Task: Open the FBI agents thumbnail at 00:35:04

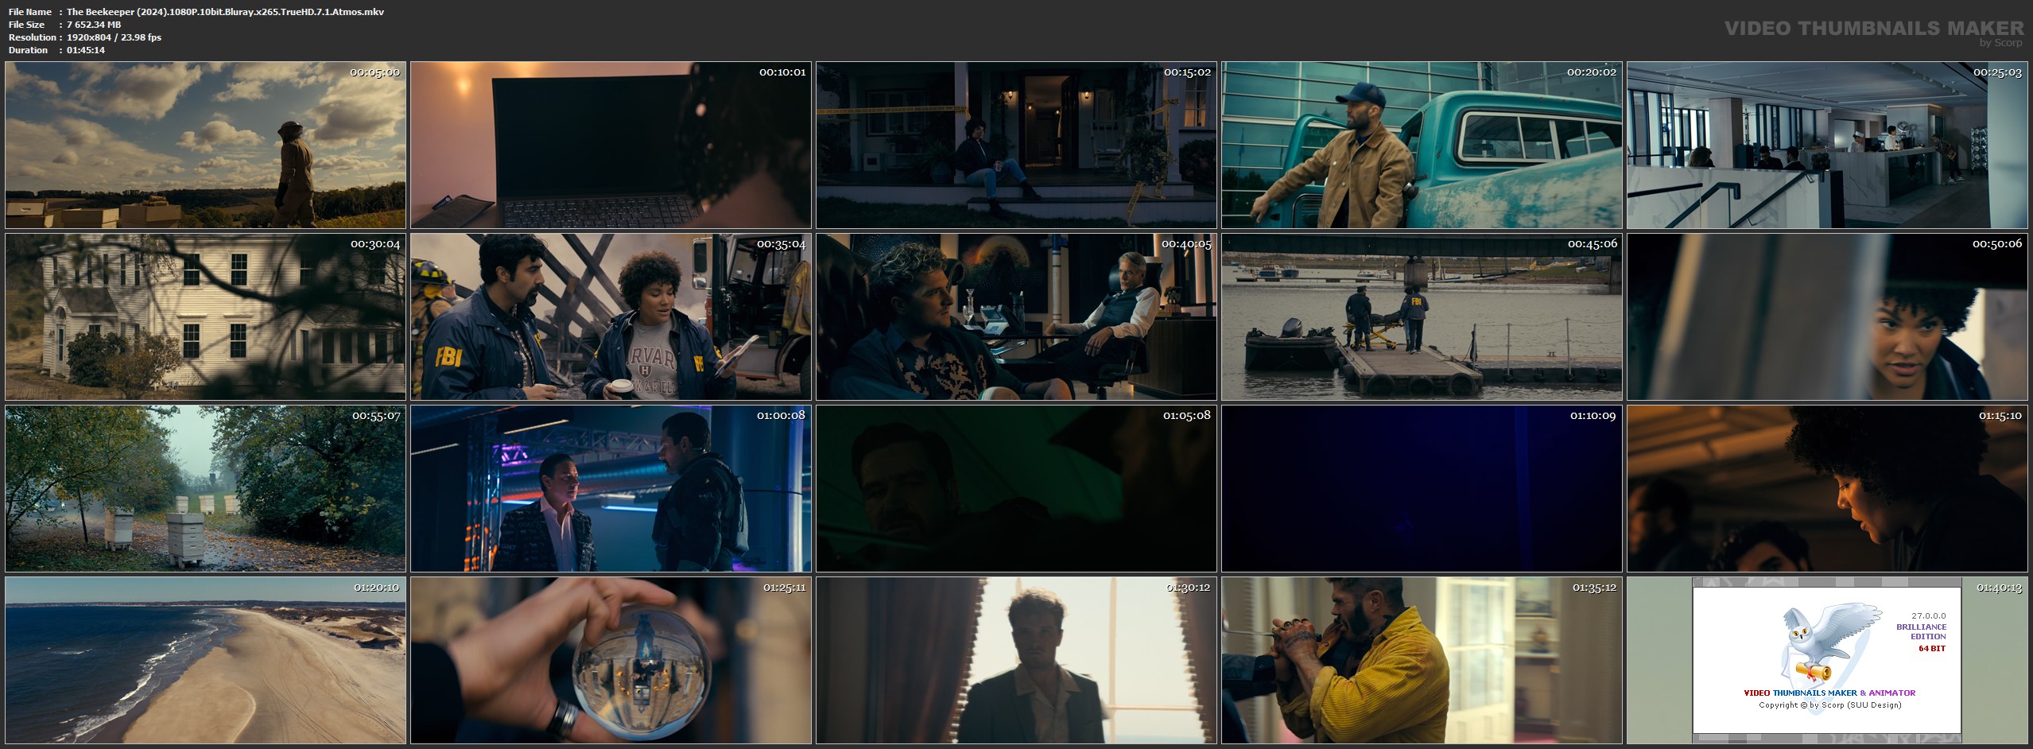Action: pyautogui.click(x=611, y=316)
